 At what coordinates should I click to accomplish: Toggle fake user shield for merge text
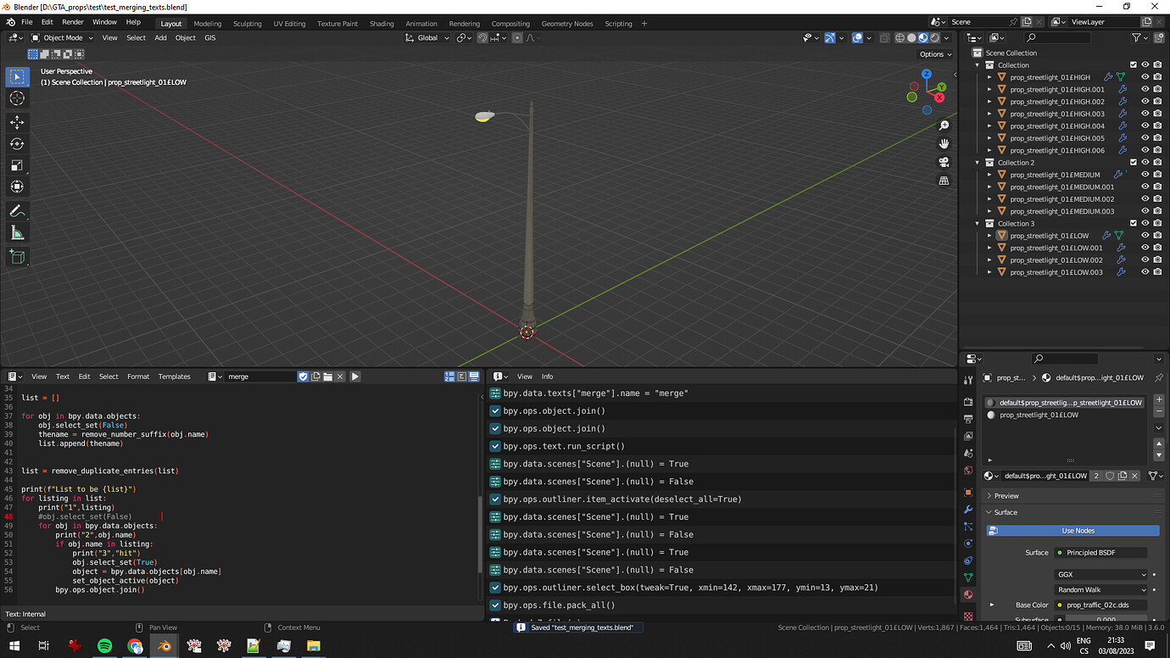pyautogui.click(x=303, y=376)
